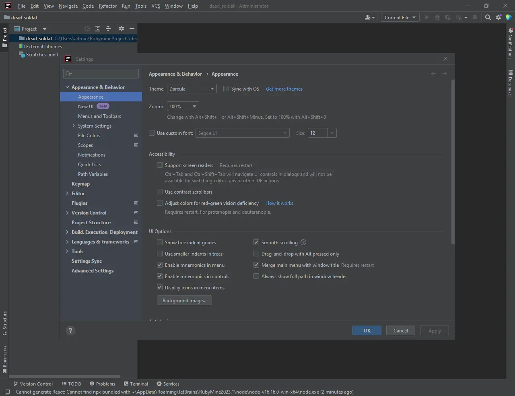This screenshot has width=515, height=396.
Task: Open the Project panel options gear
Action: 122,29
